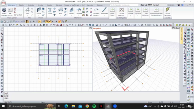Viewport: 194px width, 109px height.
Task: Select the Duvar wall tool
Action: pyautogui.click(x=38, y=12)
